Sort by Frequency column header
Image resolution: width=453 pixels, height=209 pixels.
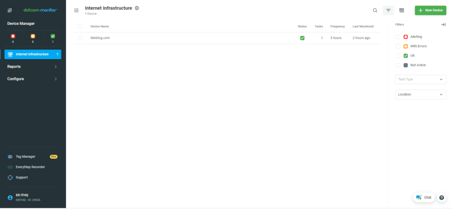pos(338,27)
